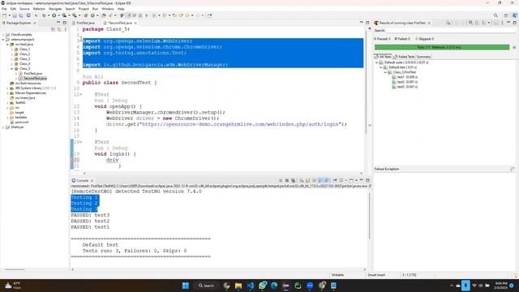Click Remove Launch (X) icon in Console
This screenshot has width=519, height=292.
(x=287, y=180)
